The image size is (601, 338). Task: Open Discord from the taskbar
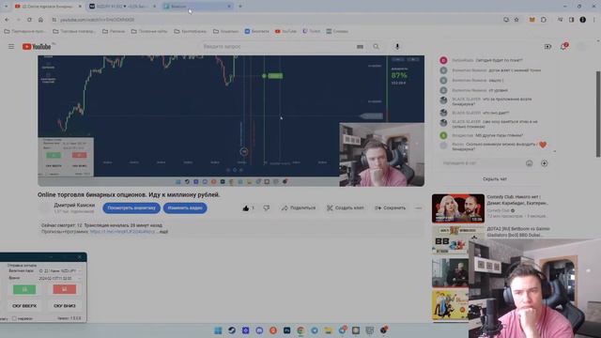click(259, 330)
